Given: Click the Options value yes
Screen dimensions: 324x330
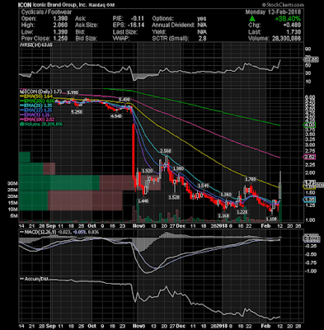Looking at the screenshot, I should click(x=202, y=19).
